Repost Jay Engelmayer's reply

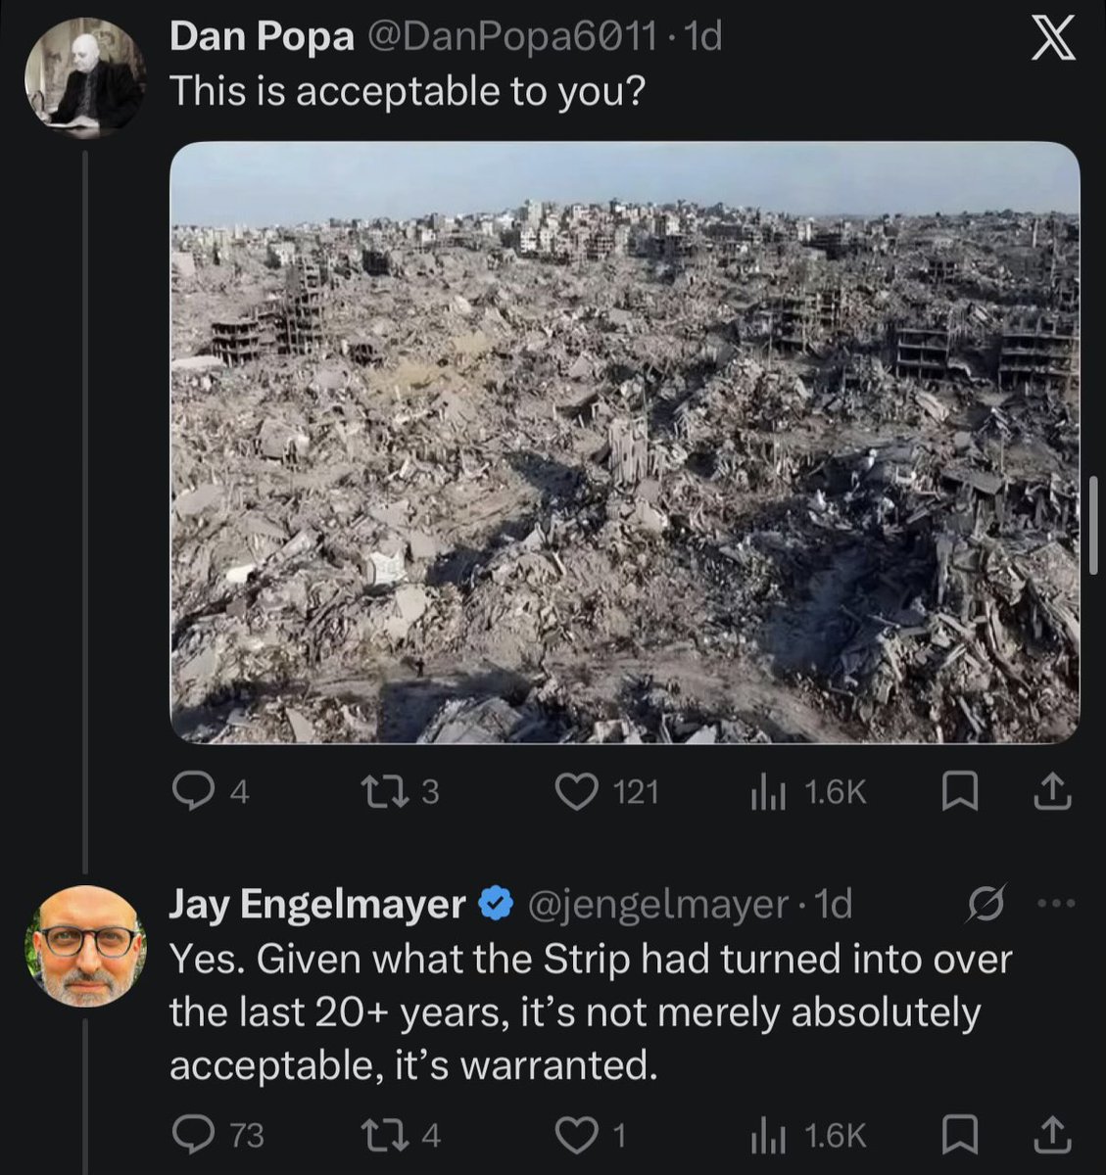pos(401,1135)
